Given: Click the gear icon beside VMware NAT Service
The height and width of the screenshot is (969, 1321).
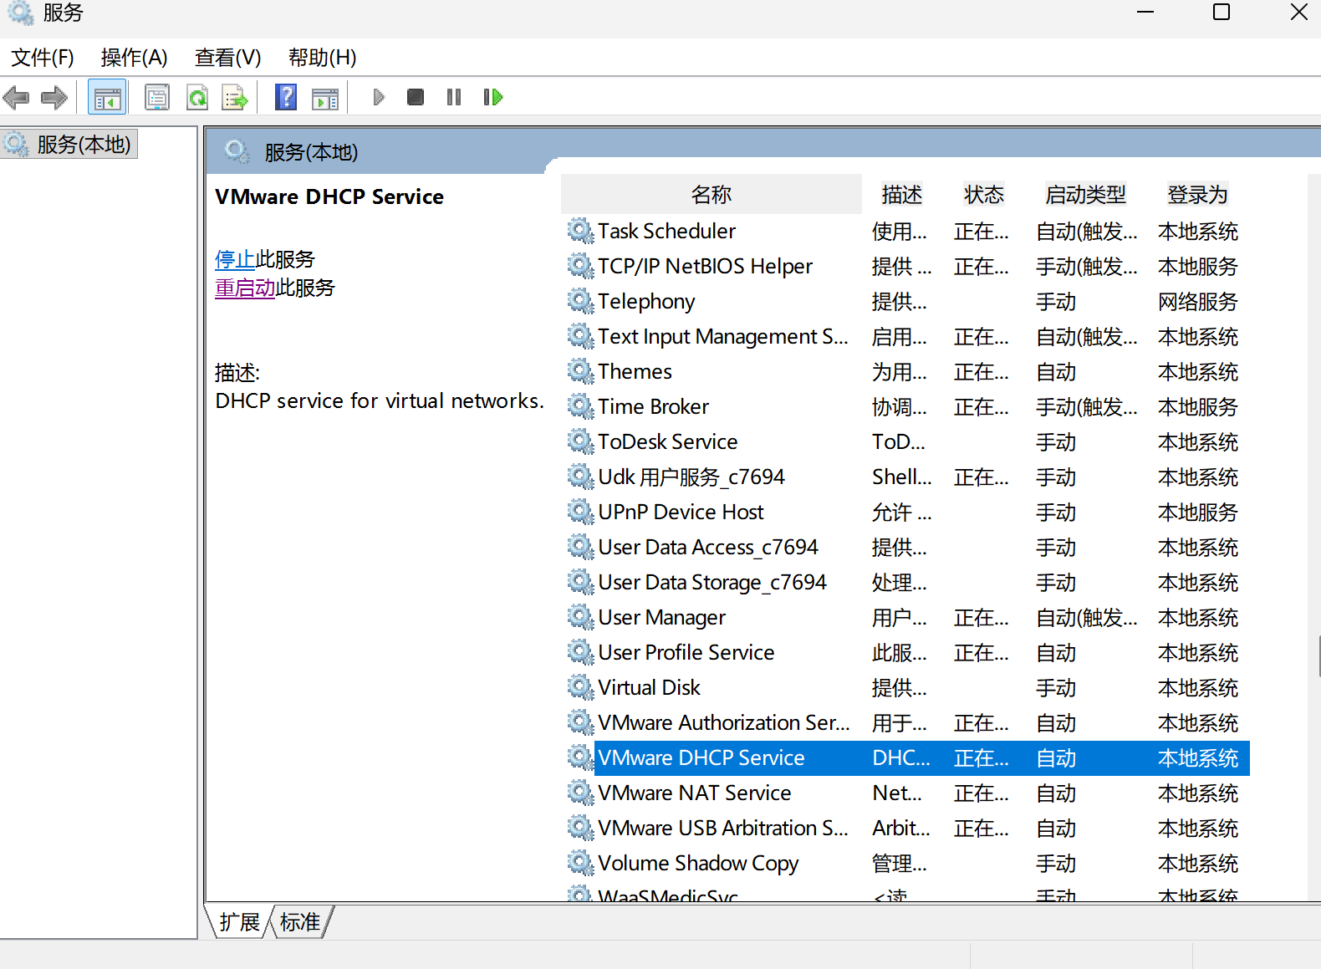Looking at the screenshot, I should [580, 792].
